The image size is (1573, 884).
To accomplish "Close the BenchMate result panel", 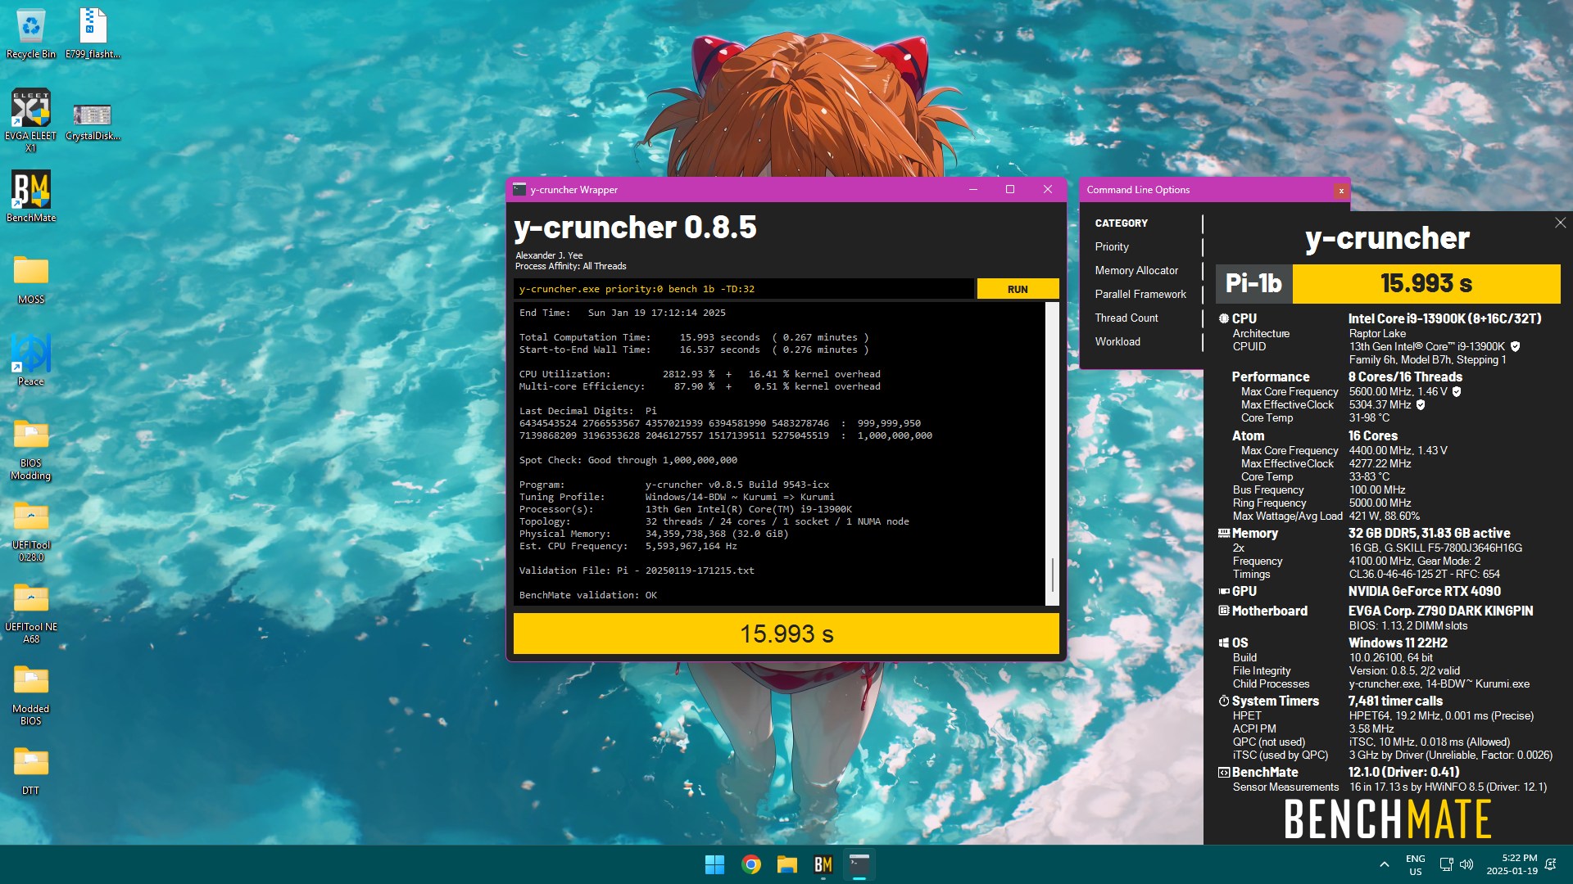I will [1560, 223].
